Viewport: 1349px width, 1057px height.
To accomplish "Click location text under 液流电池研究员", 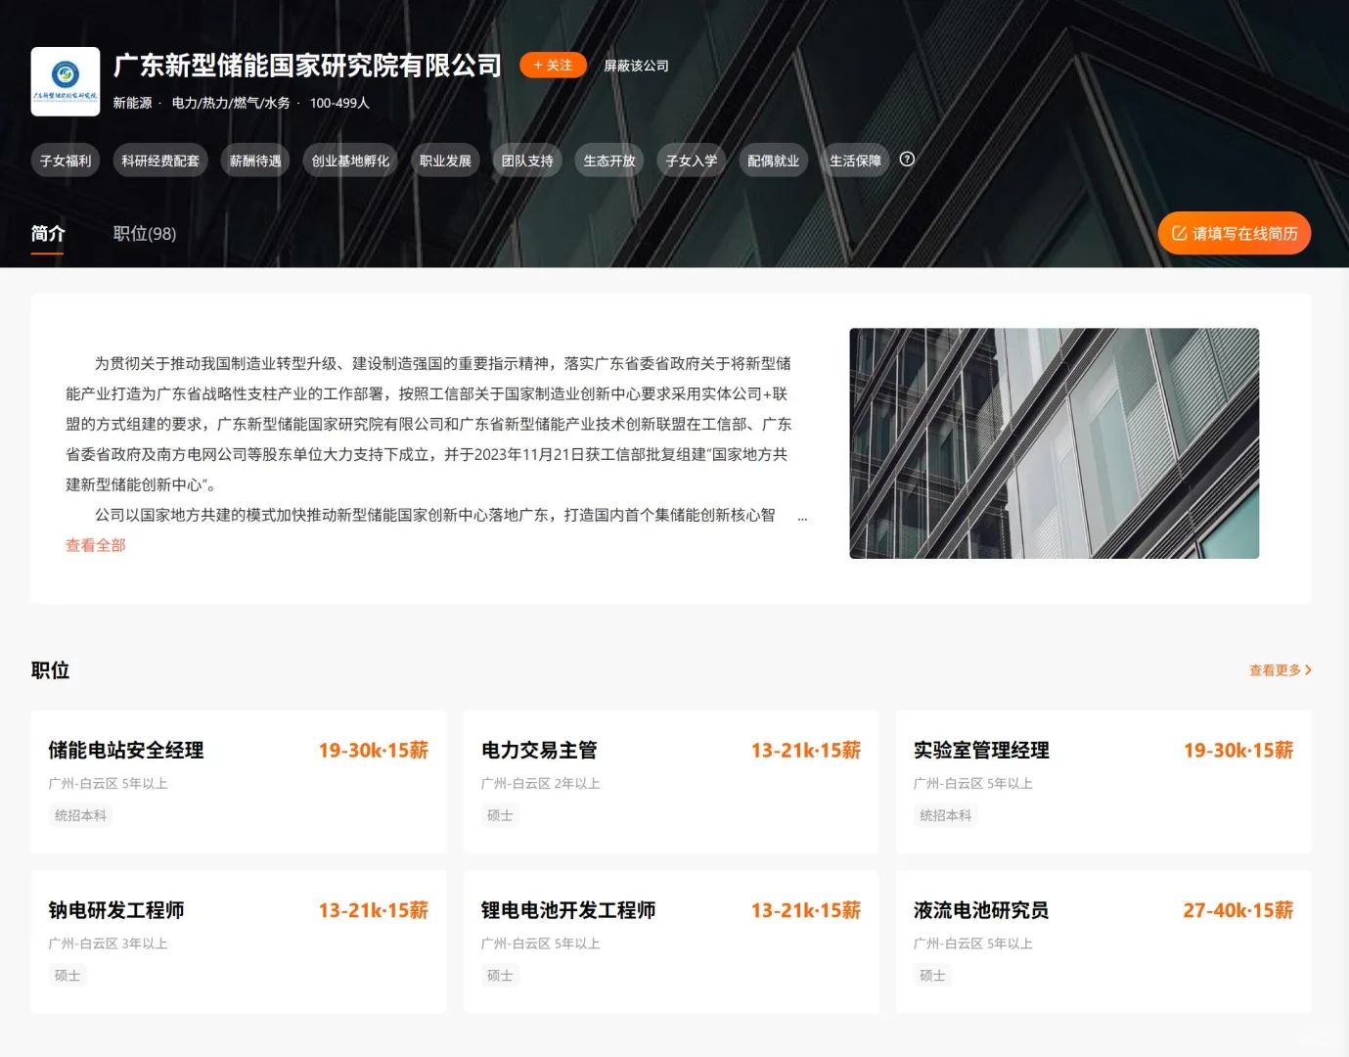I will click(973, 943).
